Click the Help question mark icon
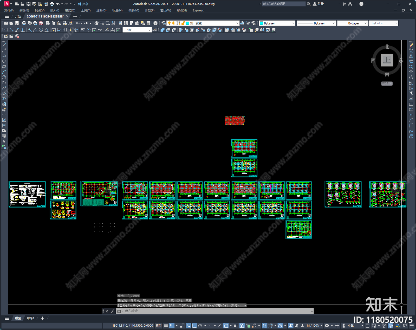The height and width of the screenshot is (330, 416). tap(155, 23)
